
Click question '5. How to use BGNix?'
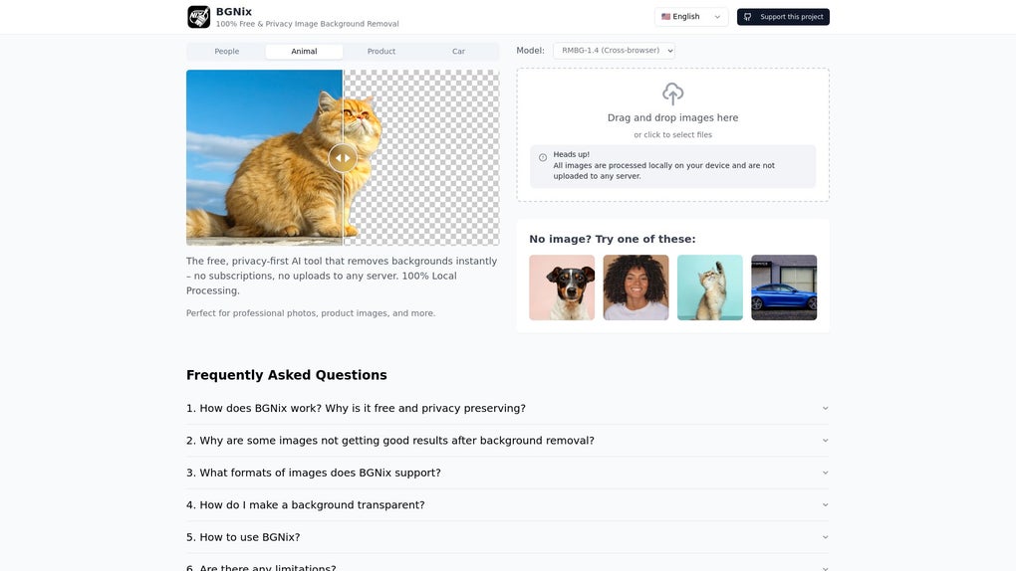click(x=243, y=537)
